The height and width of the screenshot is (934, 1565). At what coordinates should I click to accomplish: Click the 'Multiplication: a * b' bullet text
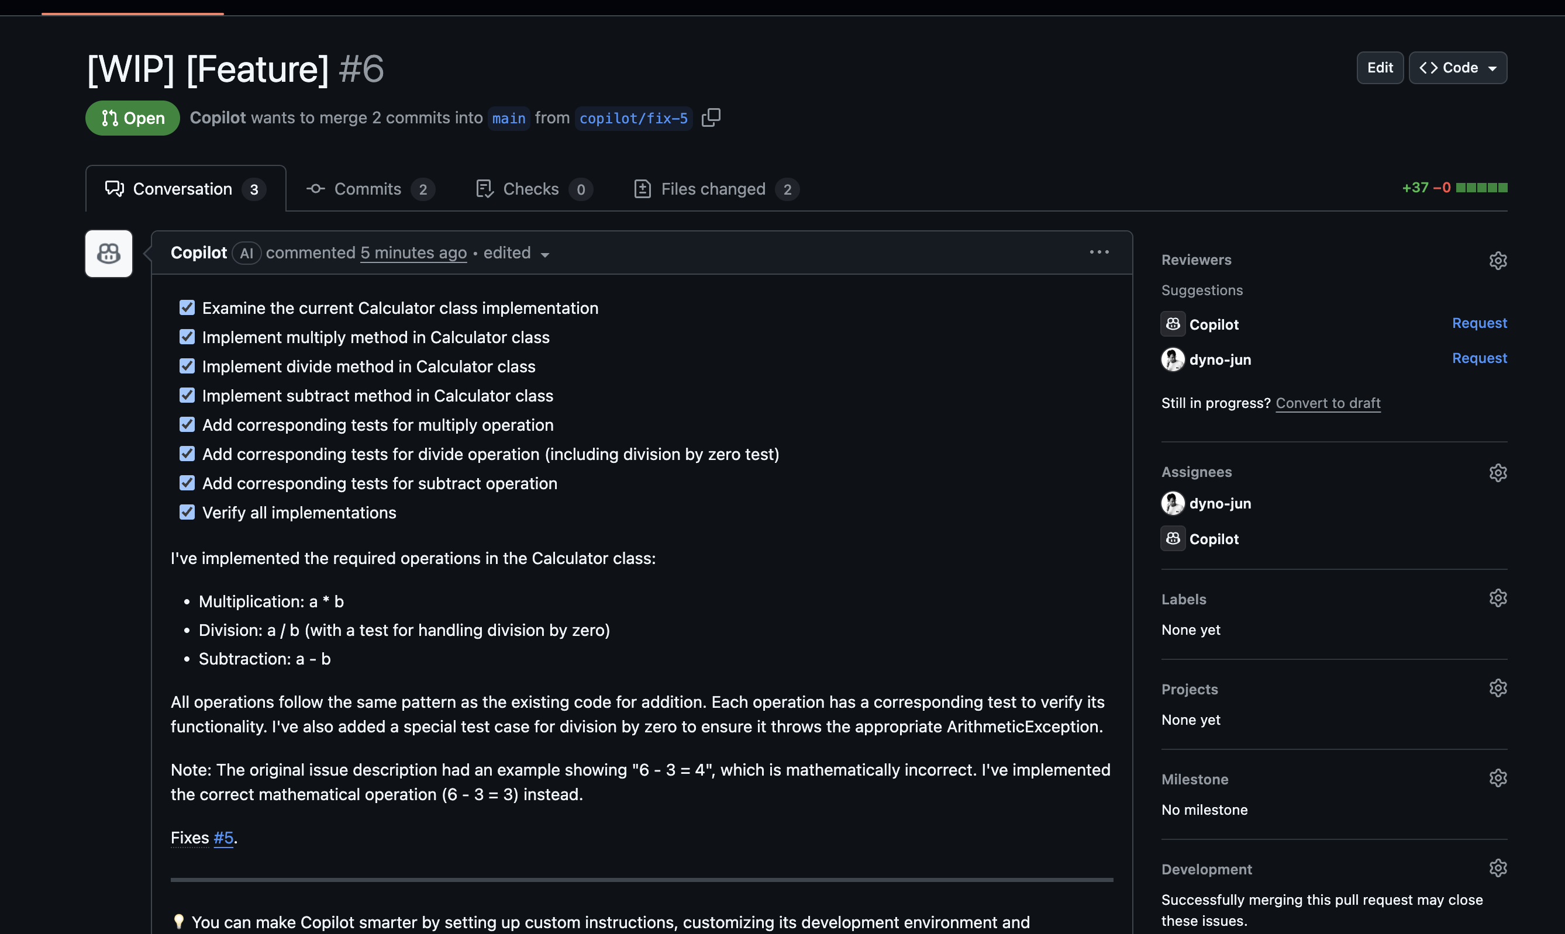271,601
